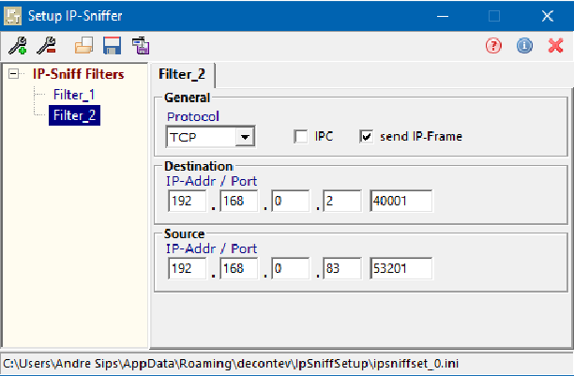Close the Setup IP-Sniffer window
The height and width of the screenshot is (376, 574).
tap(548, 16)
